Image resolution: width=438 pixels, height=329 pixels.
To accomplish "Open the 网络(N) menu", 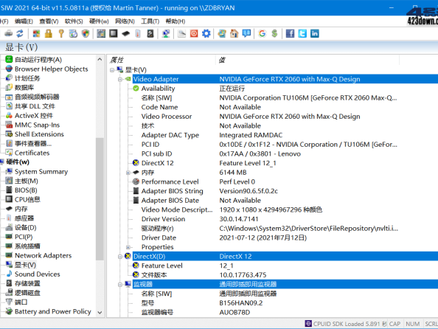I will (125, 21).
